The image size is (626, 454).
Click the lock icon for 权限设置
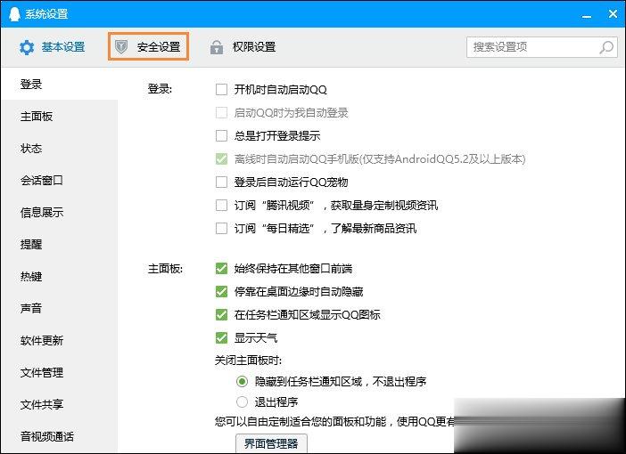pyautogui.click(x=217, y=47)
